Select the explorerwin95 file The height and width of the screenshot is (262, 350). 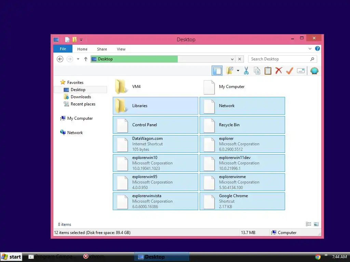pyautogui.click(x=156, y=182)
